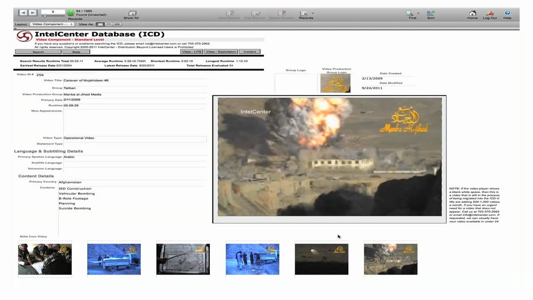
Task: Switch View As to list view
Action: pyautogui.click(x=109, y=24)
